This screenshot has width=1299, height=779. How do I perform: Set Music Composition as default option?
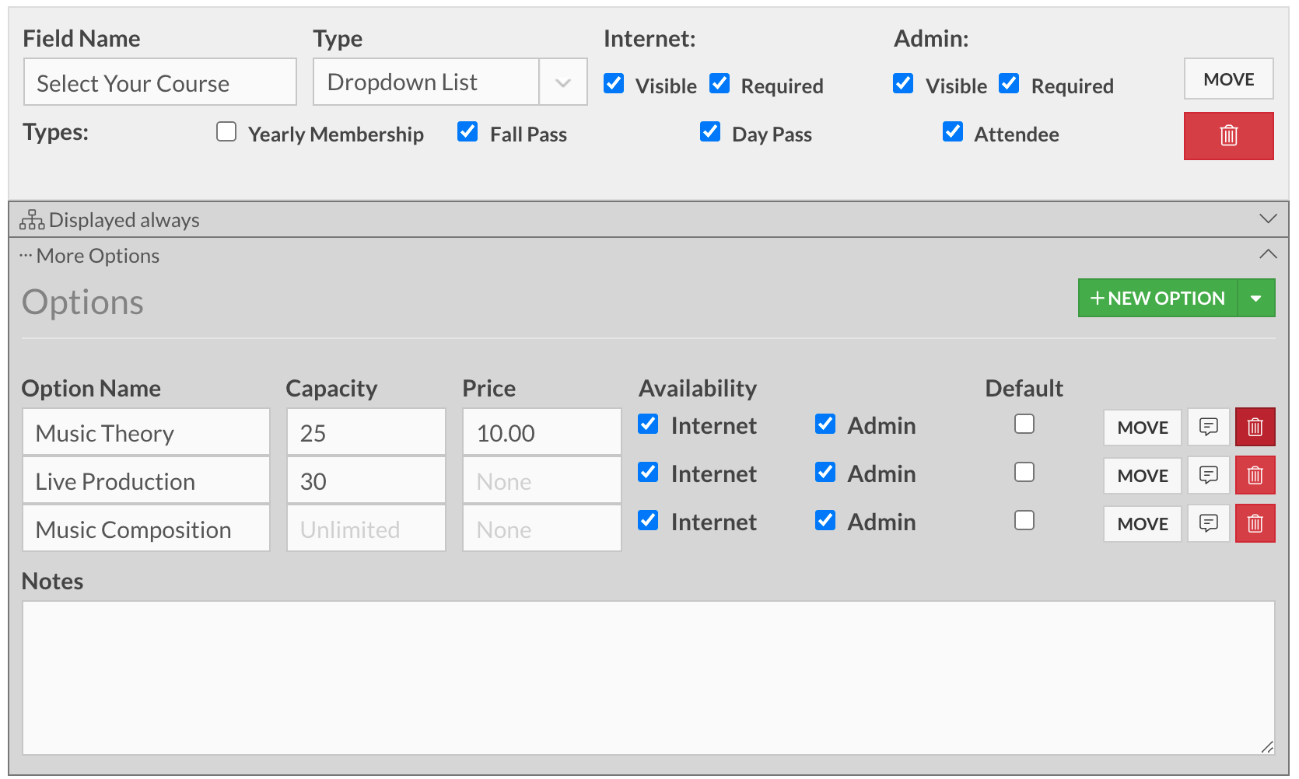(x=1024, y=520)
